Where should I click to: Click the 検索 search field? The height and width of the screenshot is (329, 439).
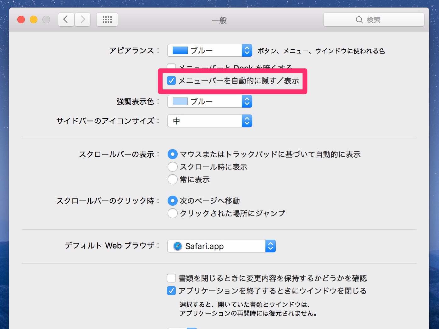374,20
